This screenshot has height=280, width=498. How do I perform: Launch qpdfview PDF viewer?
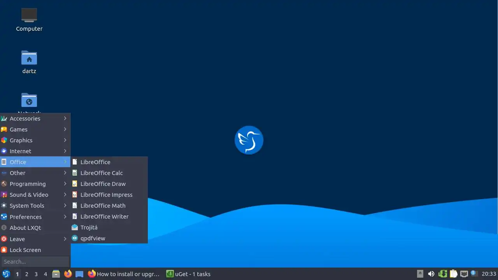109,238
